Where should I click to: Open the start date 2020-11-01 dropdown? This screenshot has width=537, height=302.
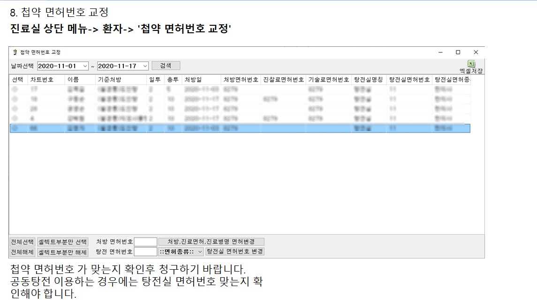click(x=85, y=66)
